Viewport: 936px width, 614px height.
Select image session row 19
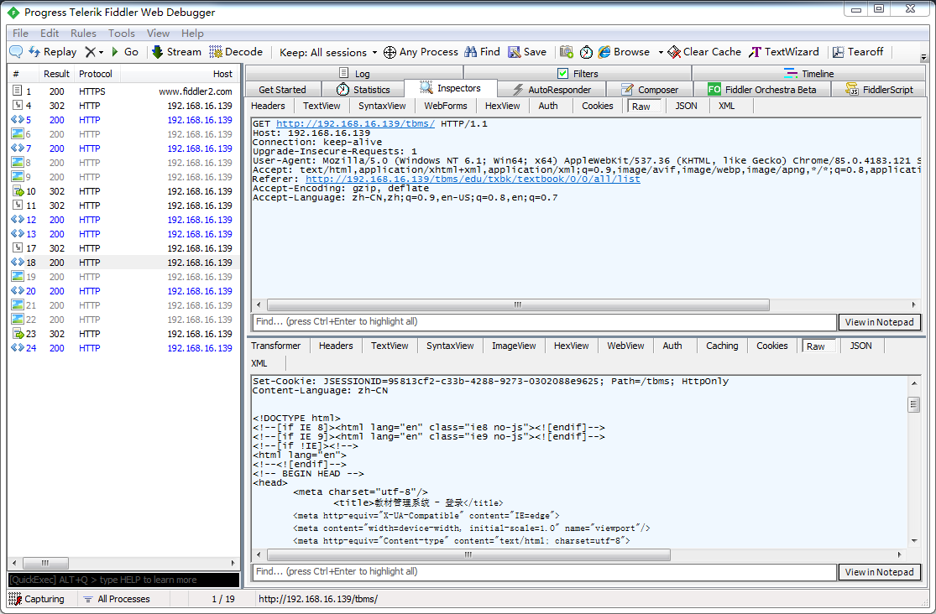123,277
